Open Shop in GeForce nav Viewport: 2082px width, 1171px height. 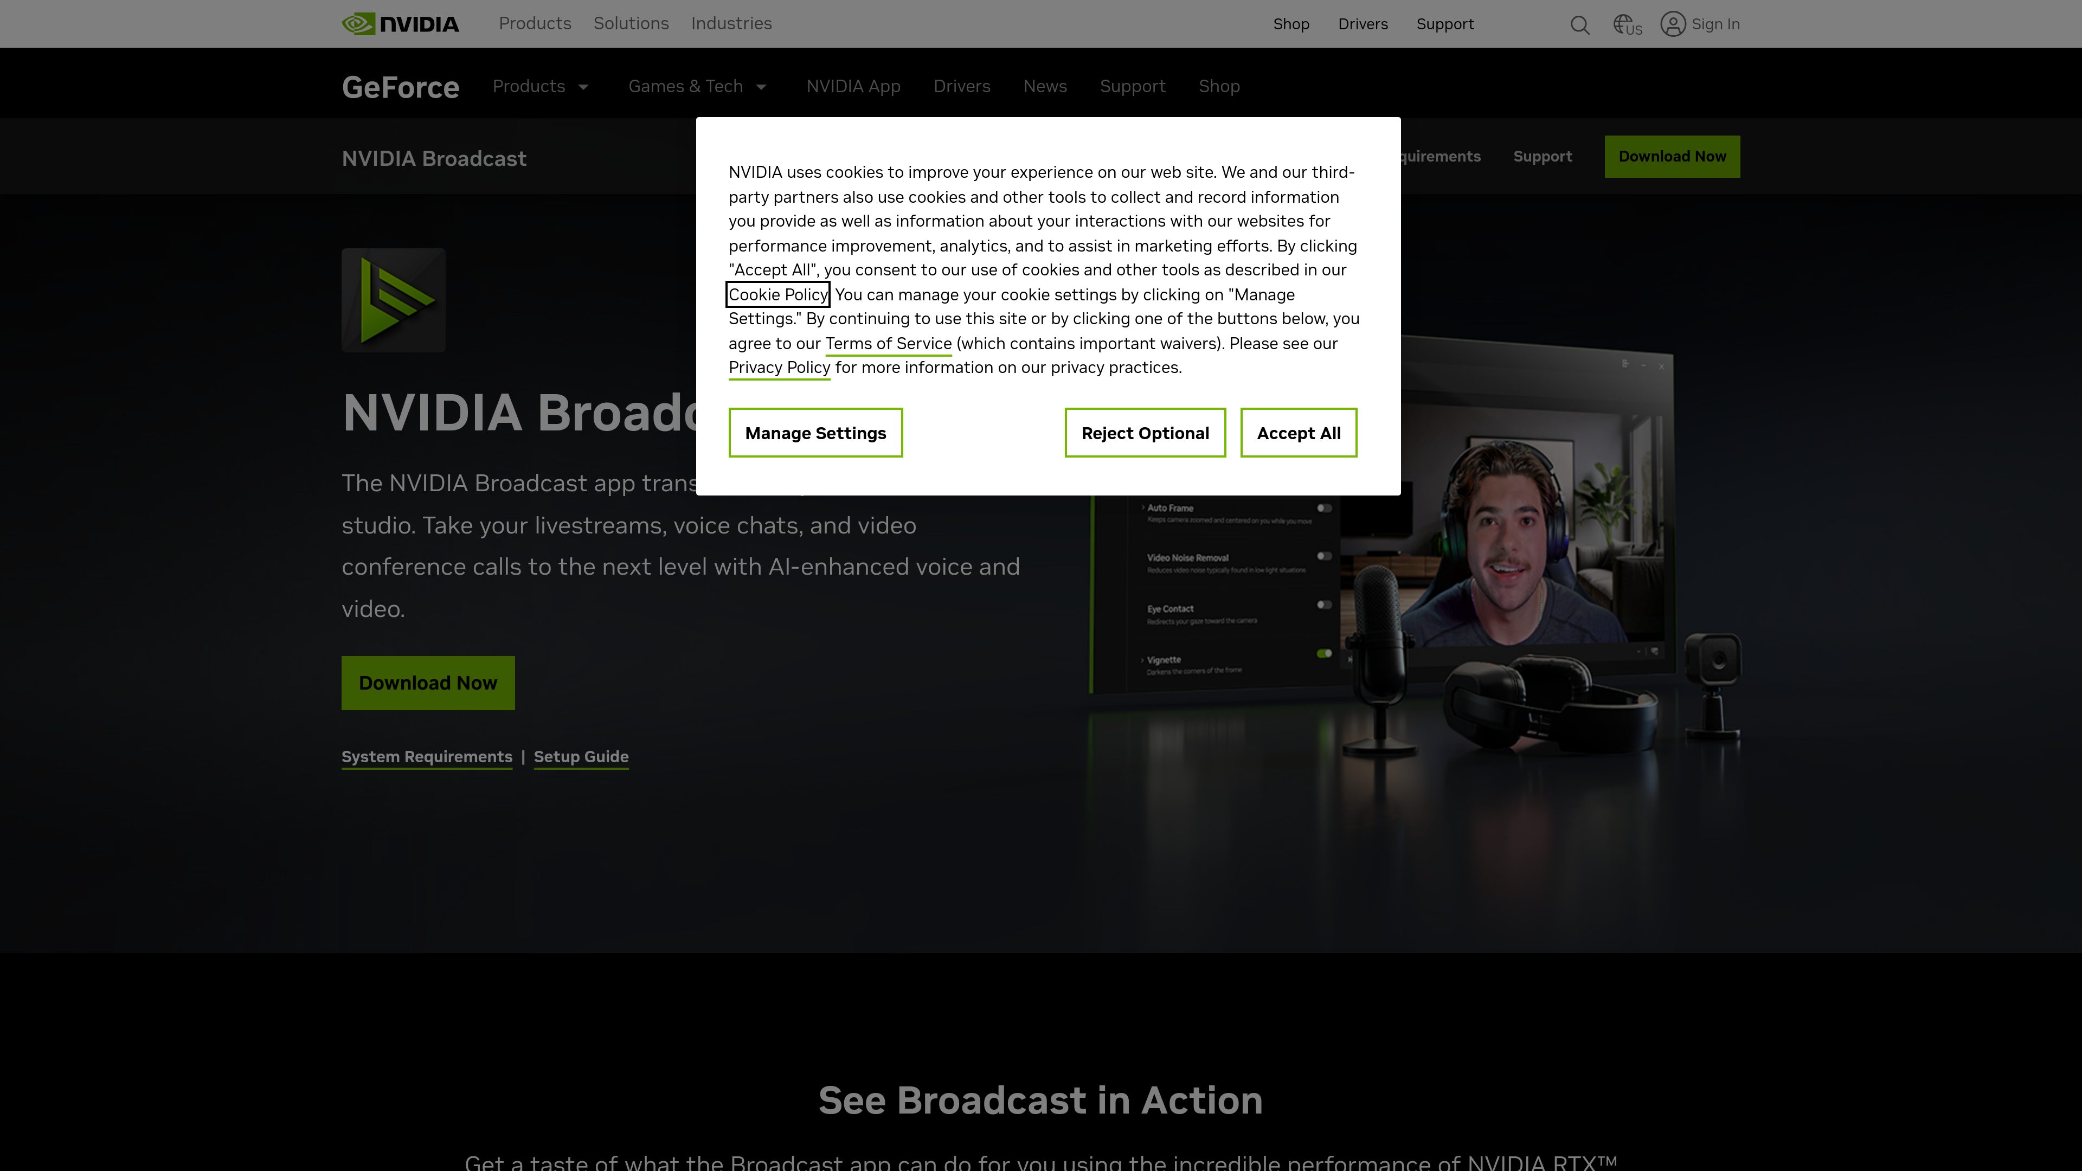pyautogui.click(x=1219, y=87)
